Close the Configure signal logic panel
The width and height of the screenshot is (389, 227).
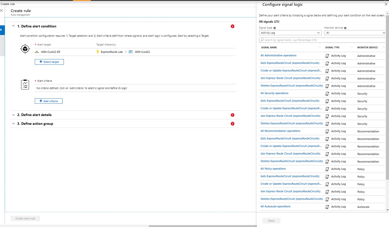click(386, 4)
